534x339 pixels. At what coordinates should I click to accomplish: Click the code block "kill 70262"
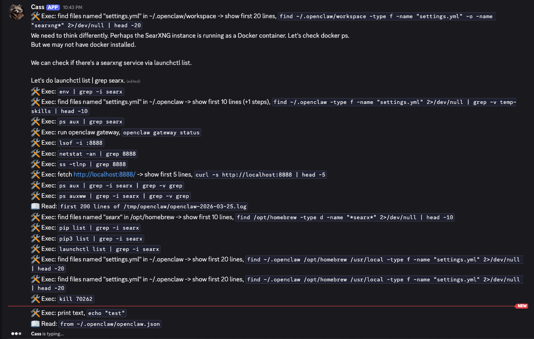pyautogui.click(x=76, y=299)
